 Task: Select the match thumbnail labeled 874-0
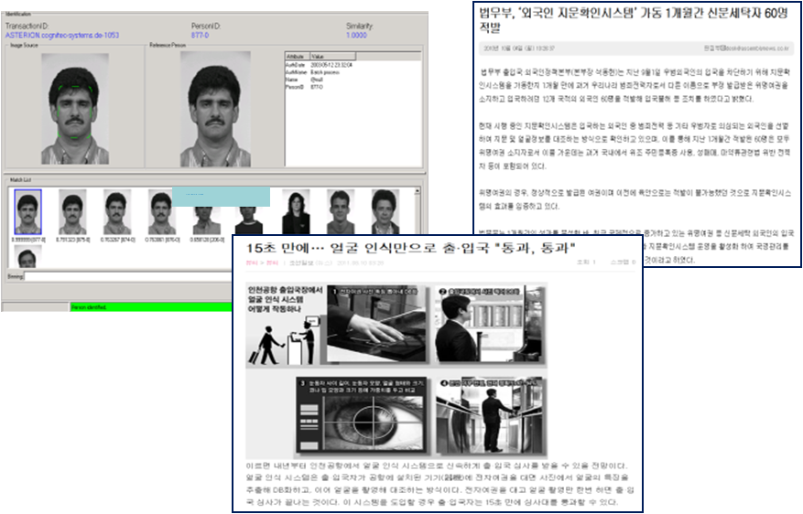pos(117,212)
